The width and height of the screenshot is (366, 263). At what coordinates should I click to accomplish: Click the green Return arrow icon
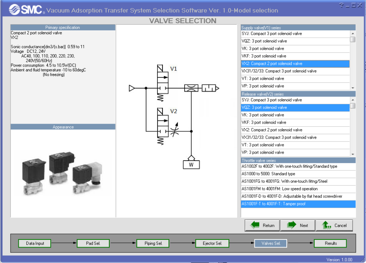(x=255, y=225)
